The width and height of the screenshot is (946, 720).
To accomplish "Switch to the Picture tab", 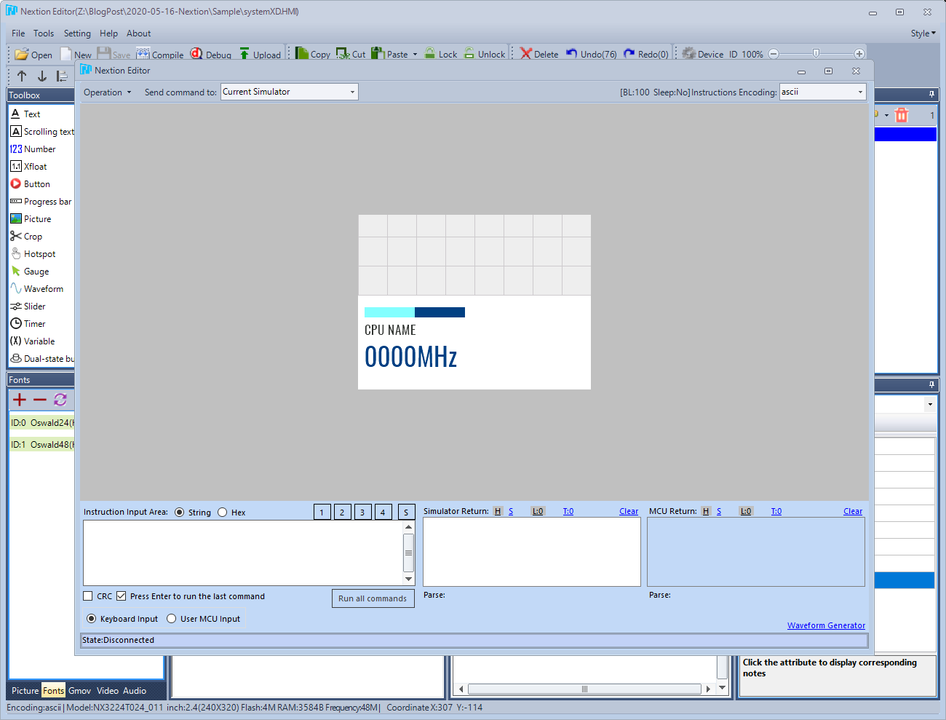I will (x=24, y=690).
